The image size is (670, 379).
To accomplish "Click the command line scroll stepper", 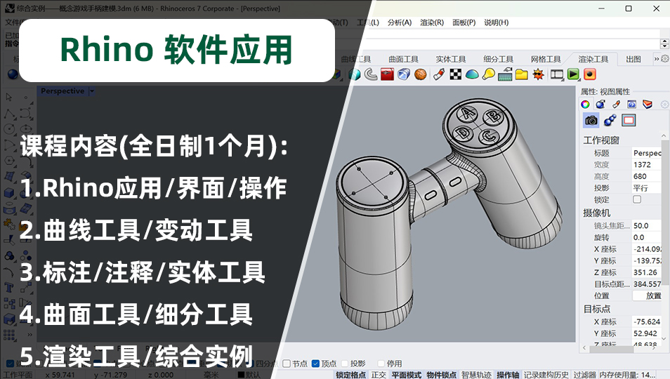I will (x=664, y=44).
